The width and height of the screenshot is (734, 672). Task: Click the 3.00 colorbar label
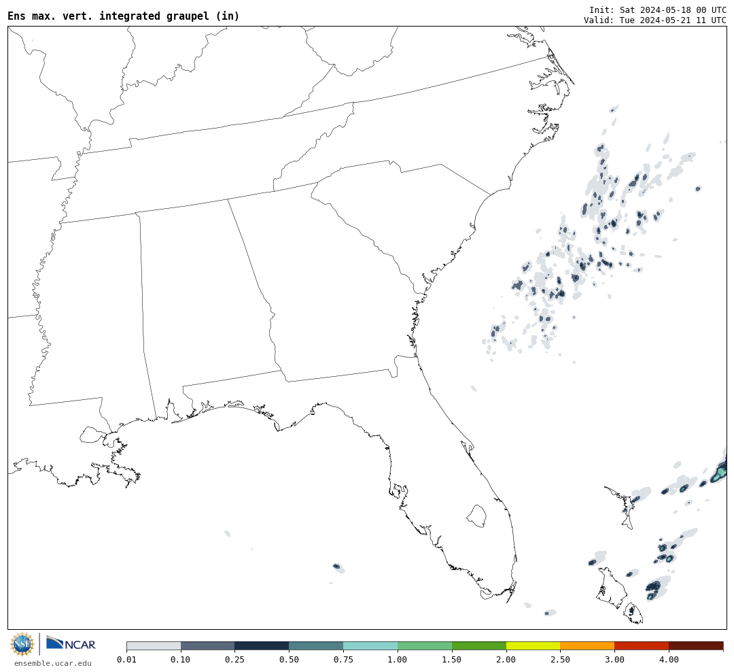(615, 660)
